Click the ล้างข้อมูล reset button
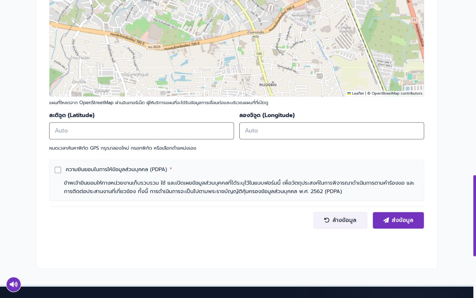The image size is (476, 298). pyautogui.click(x=340, y=220)
